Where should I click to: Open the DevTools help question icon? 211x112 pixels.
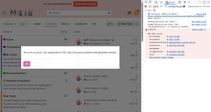[x=204, y=2]
